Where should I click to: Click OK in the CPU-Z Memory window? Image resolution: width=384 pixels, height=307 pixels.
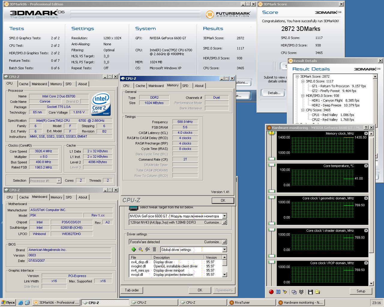223,200
